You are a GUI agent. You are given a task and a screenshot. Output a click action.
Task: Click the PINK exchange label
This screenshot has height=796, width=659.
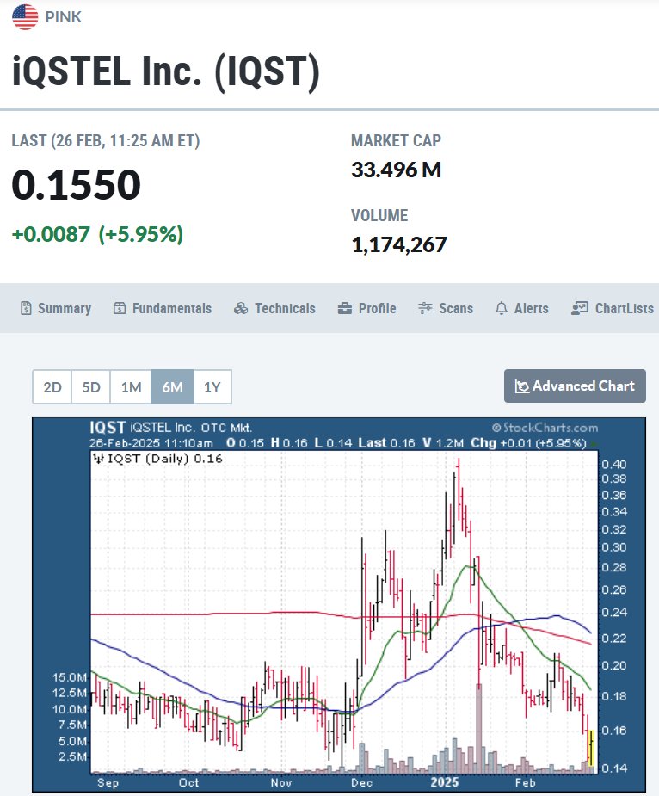[x=63, y=16]
